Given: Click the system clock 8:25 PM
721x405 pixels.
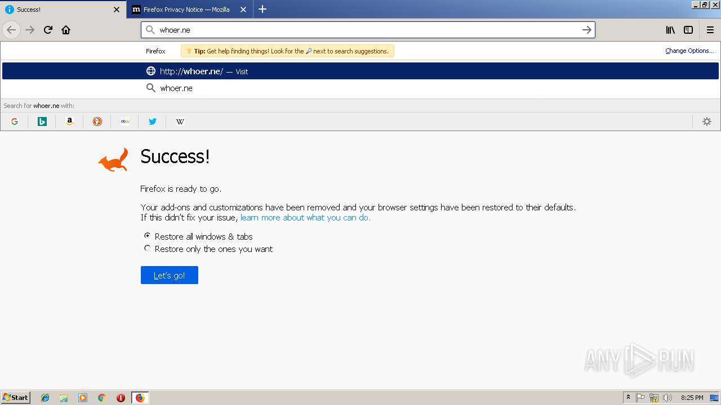Looking at the screenshot, I should (x=692, y=398).
